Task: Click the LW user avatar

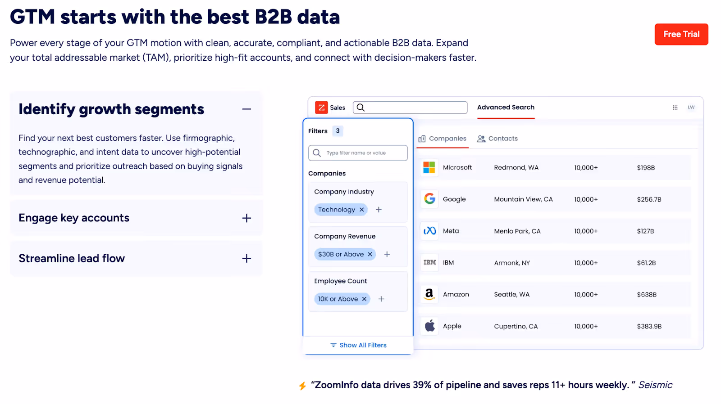Action: click(691, 108)
